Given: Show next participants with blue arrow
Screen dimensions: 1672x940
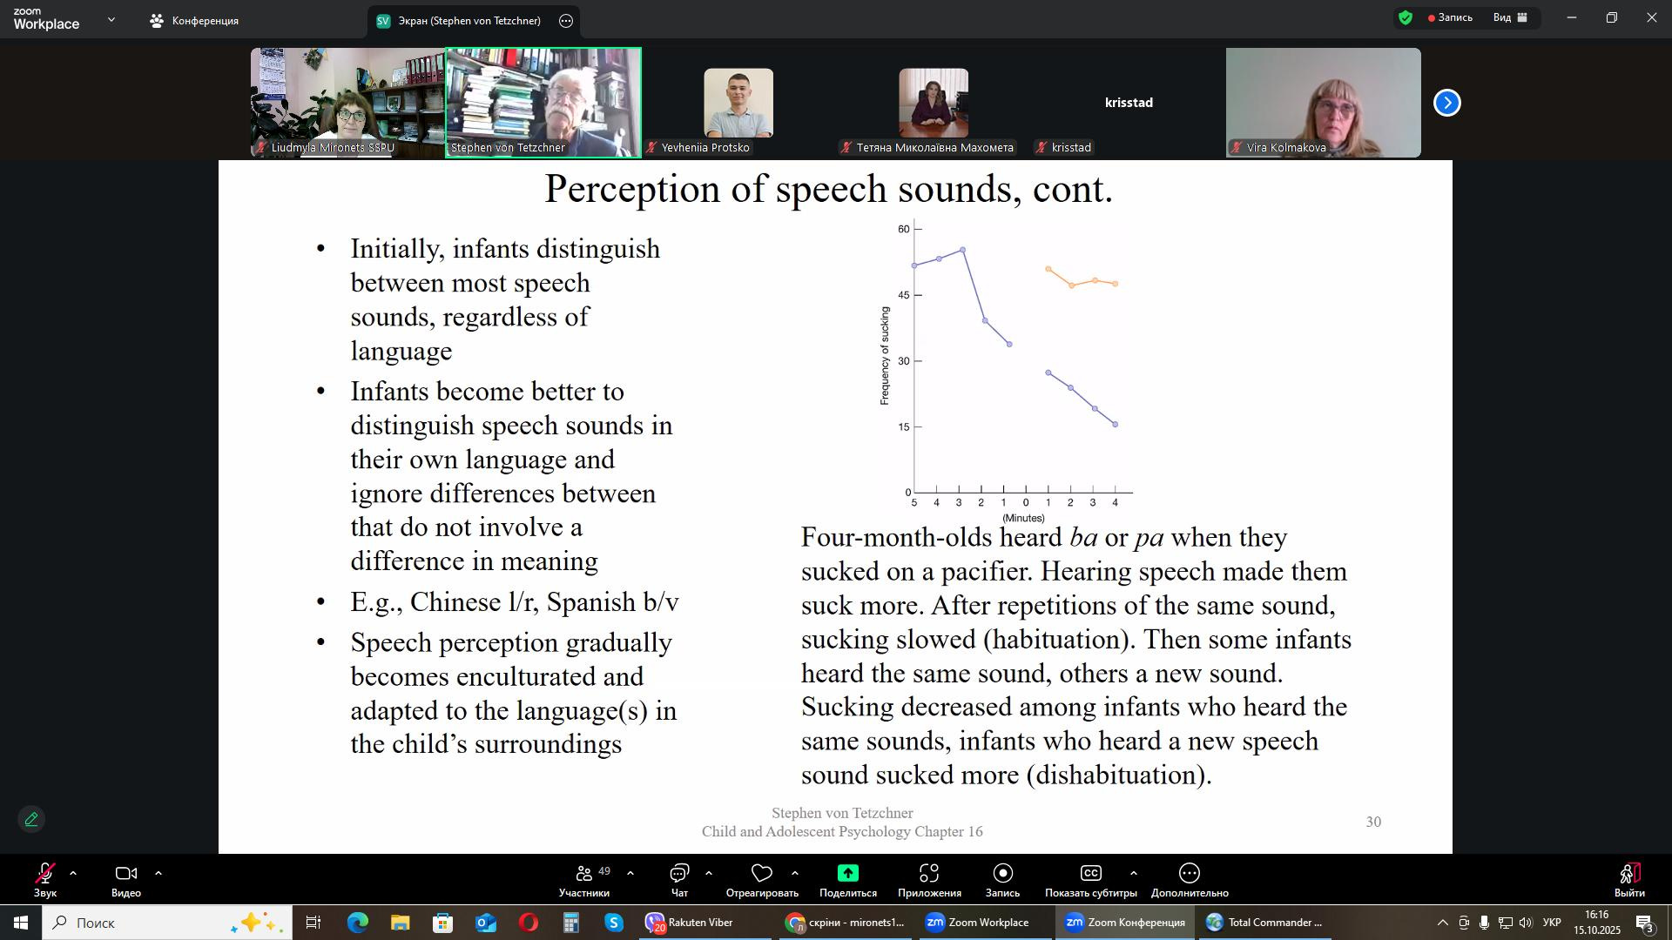Looking at the screenshot, I should [1446, 103].
